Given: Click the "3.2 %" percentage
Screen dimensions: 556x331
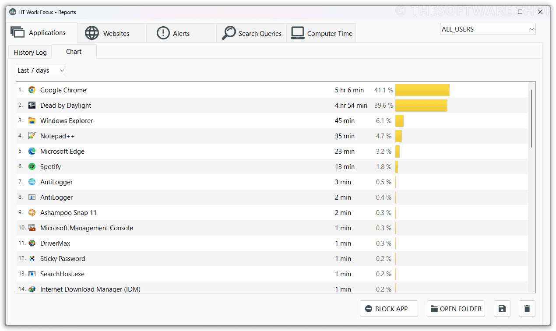Looking at the screenshot, I should click(x=384, y=151).
